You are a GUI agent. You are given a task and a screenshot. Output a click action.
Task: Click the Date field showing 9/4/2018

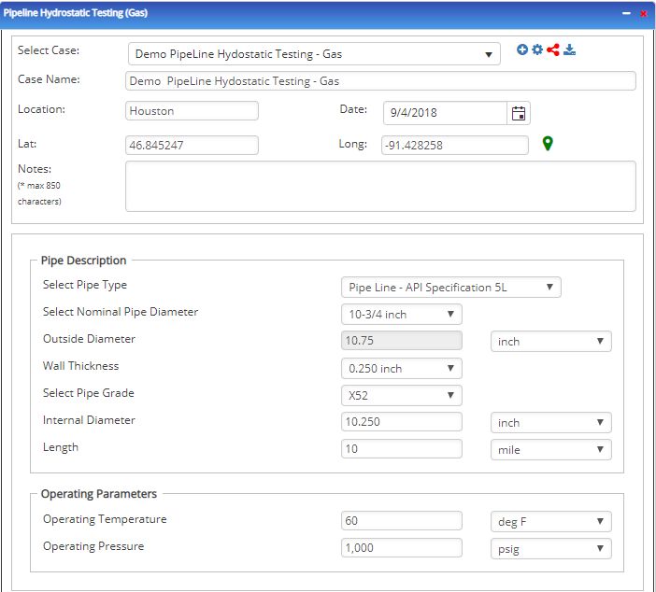tap(445, 113)
